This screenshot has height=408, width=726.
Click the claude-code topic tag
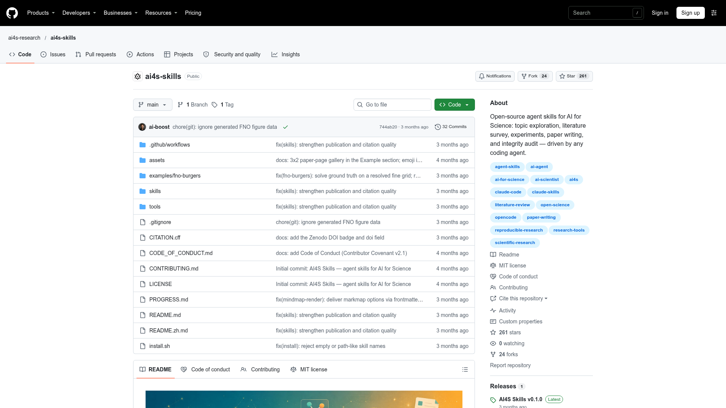coord(508,192)
